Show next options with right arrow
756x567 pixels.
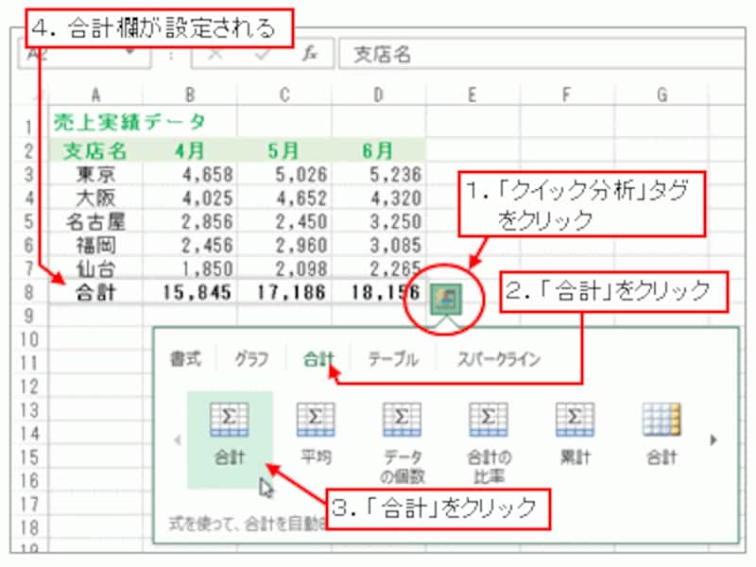(x=713, y=439)
